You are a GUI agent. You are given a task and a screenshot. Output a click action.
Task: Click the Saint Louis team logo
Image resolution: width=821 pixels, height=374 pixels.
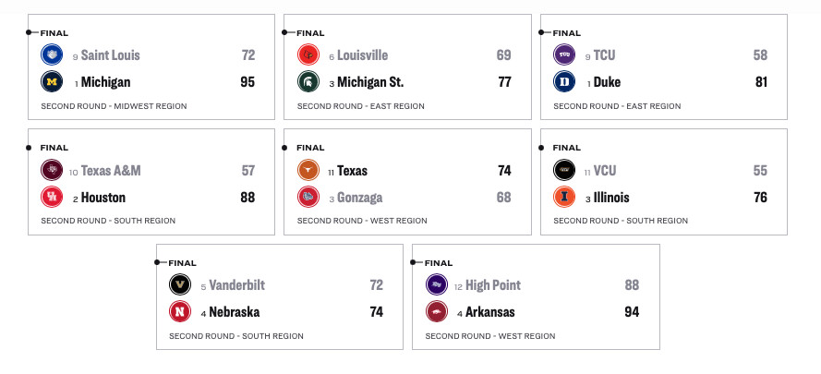[52, 55]
